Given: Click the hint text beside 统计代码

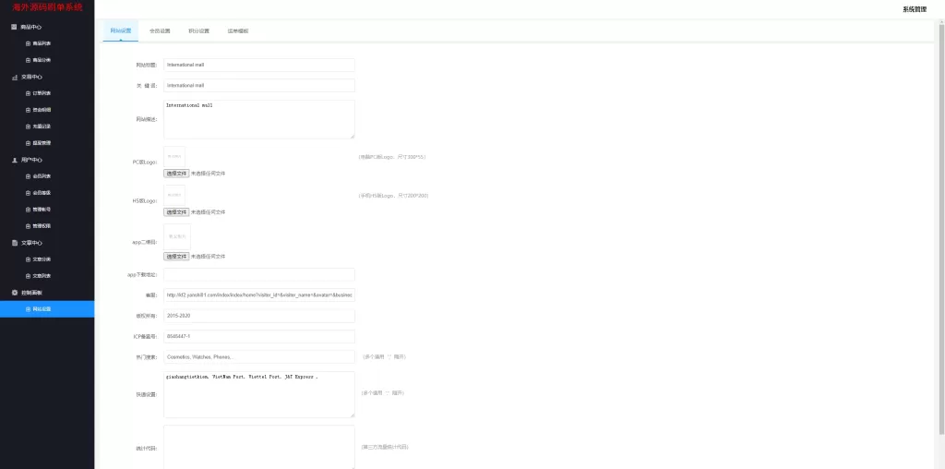Looking at the screenshot, I should (385, 447).
